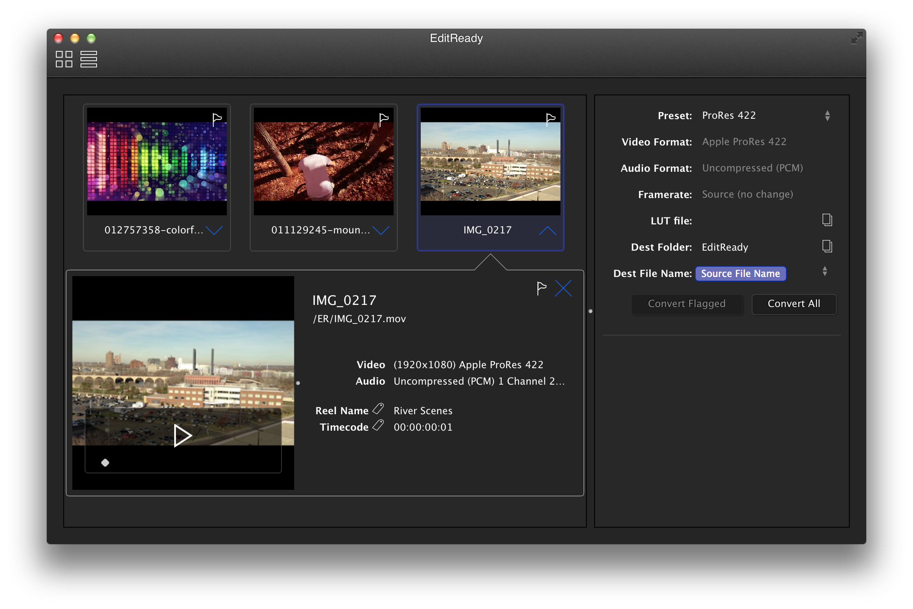913x609 pixels.
Task: Play the IMG_0217 preview video
Action: 182,436
